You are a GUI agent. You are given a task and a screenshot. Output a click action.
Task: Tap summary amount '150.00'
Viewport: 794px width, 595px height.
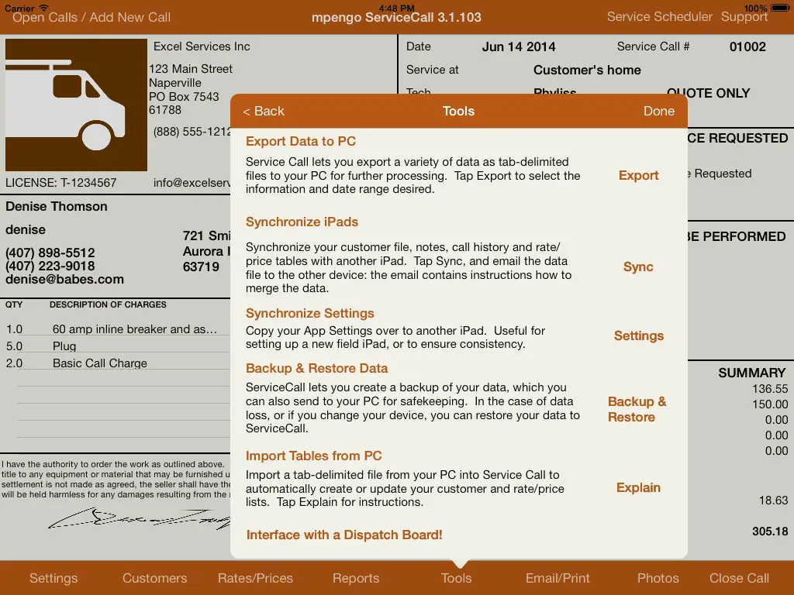tap(770, 404)
